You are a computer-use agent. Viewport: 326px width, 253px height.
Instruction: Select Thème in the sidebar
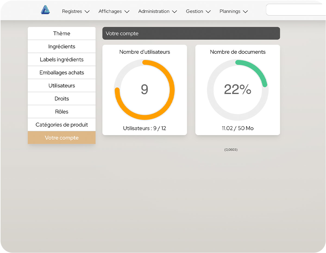point(62,33)
